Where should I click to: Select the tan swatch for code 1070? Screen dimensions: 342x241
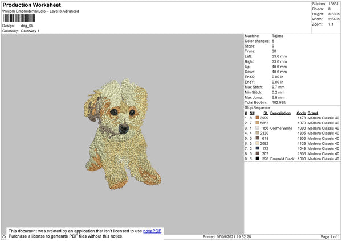click(258, 123)
